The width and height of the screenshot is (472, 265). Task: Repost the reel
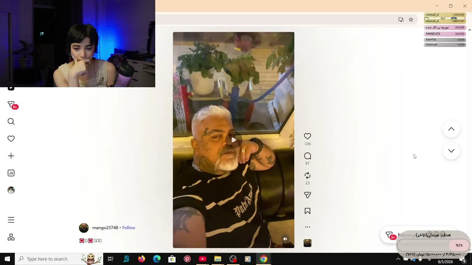click(308, 176)
